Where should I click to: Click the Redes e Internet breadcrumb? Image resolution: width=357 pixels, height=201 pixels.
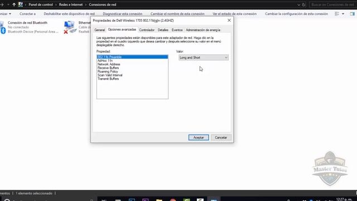tap(71, 4)
